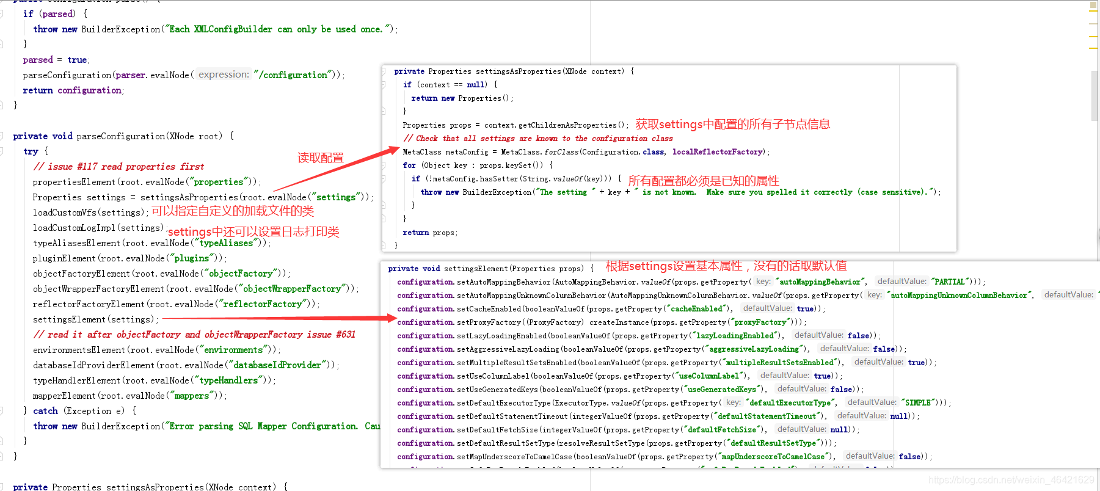
Task: Click the 'setDefaultExecutorType' configuration line
Action: pyautogui.click(x=674, y=403)
